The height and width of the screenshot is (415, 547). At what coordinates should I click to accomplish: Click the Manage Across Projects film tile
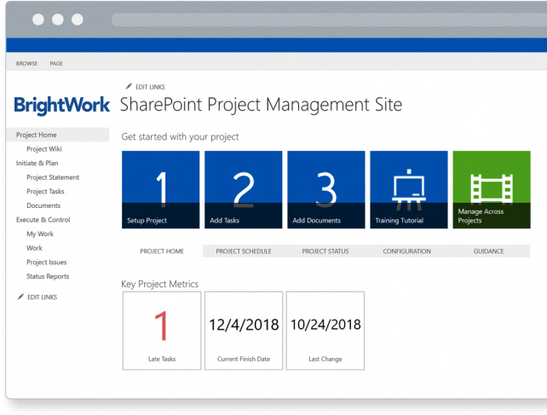(x=491, y=189)
